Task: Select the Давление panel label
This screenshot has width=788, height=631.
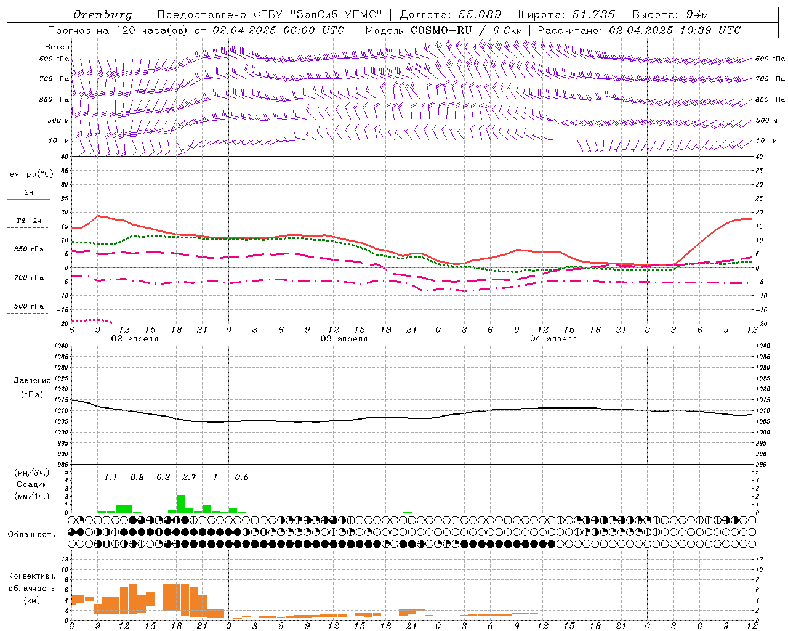Action: pos(32,381)
